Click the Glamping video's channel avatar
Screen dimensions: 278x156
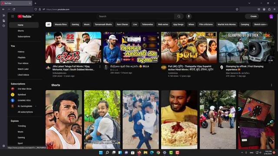click(x=222, y=68)
